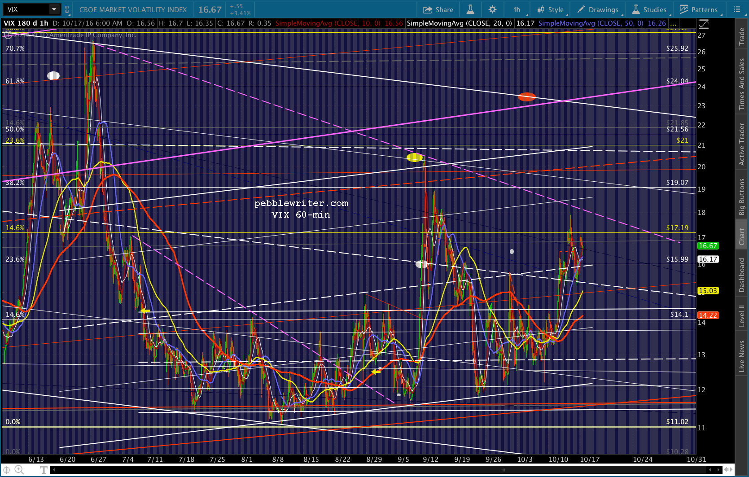
Task: Click the horizontal time scrollbar thumb
Action: click(503, 470)
